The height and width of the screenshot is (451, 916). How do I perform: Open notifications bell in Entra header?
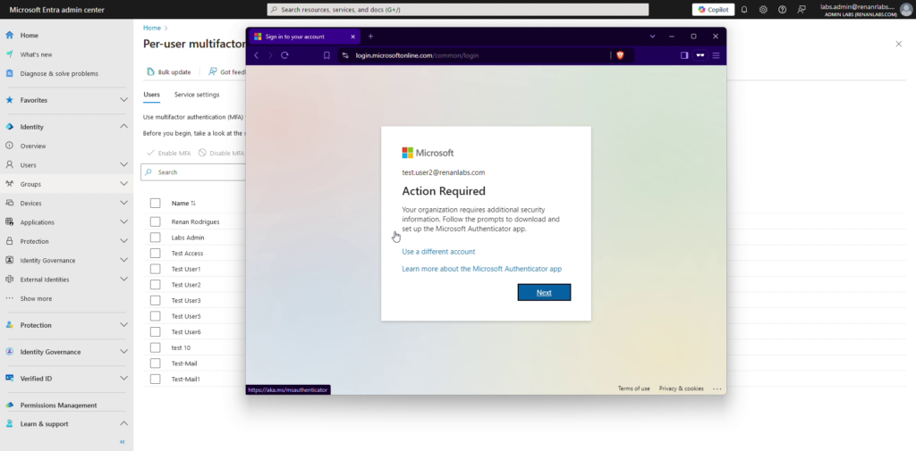point(744,9)
